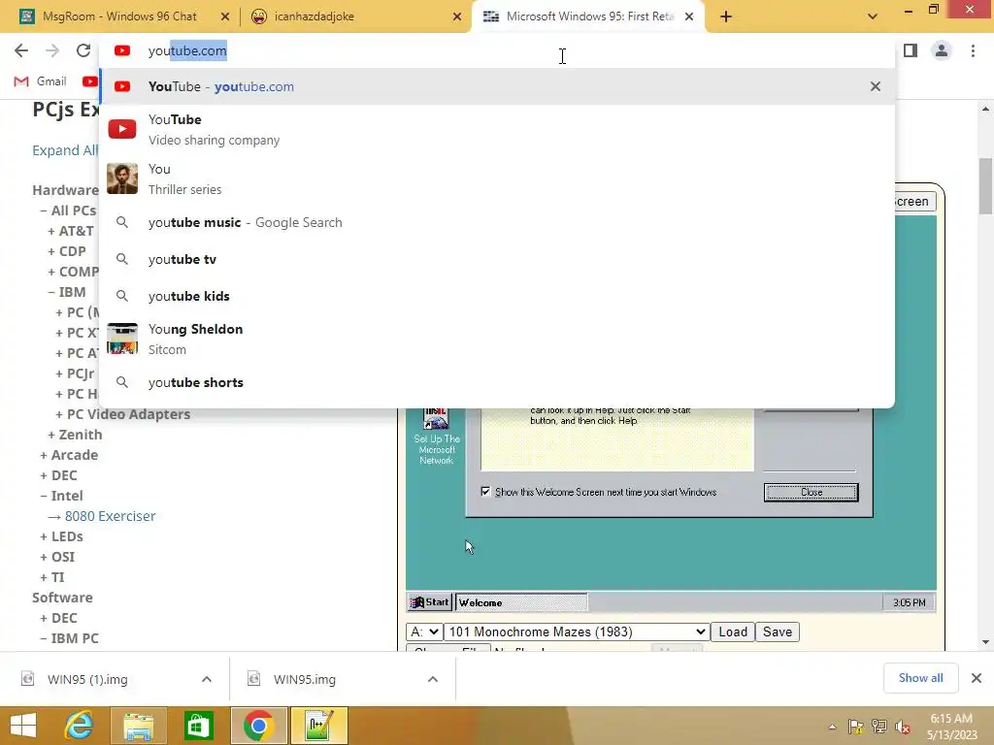Toggle the side panel icon

click(911, 50)
